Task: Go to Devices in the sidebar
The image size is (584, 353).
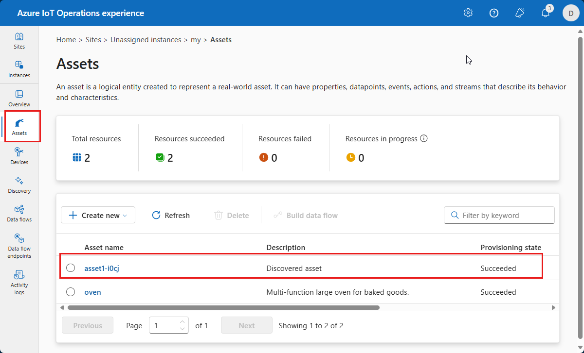Action: [x=19, y=156]
